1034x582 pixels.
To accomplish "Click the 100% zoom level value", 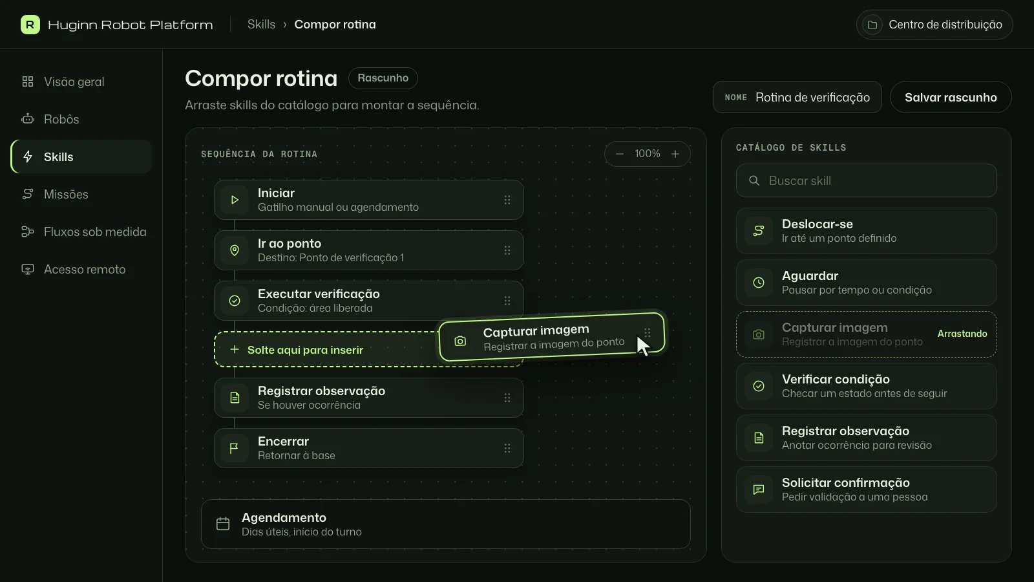I will pyautogui.click(x=648, y=154).
